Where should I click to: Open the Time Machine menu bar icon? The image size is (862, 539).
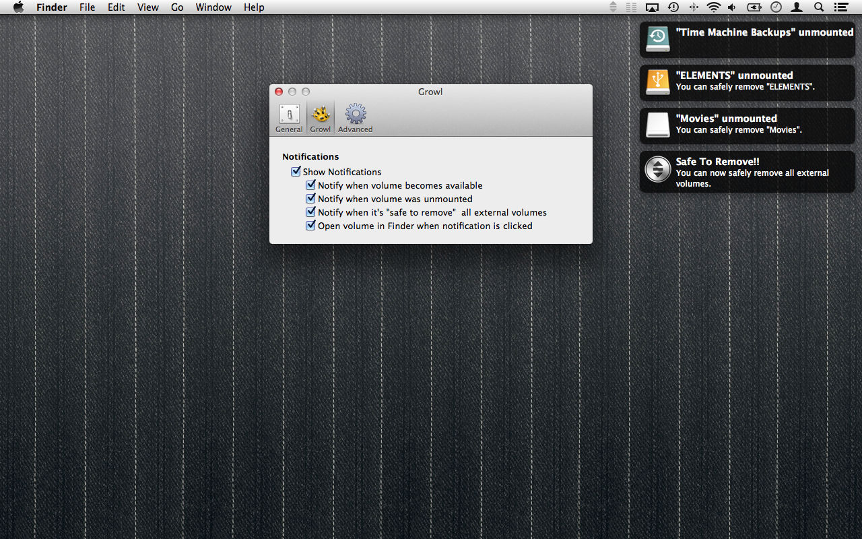pyautogui.click(x=673, y=7)
